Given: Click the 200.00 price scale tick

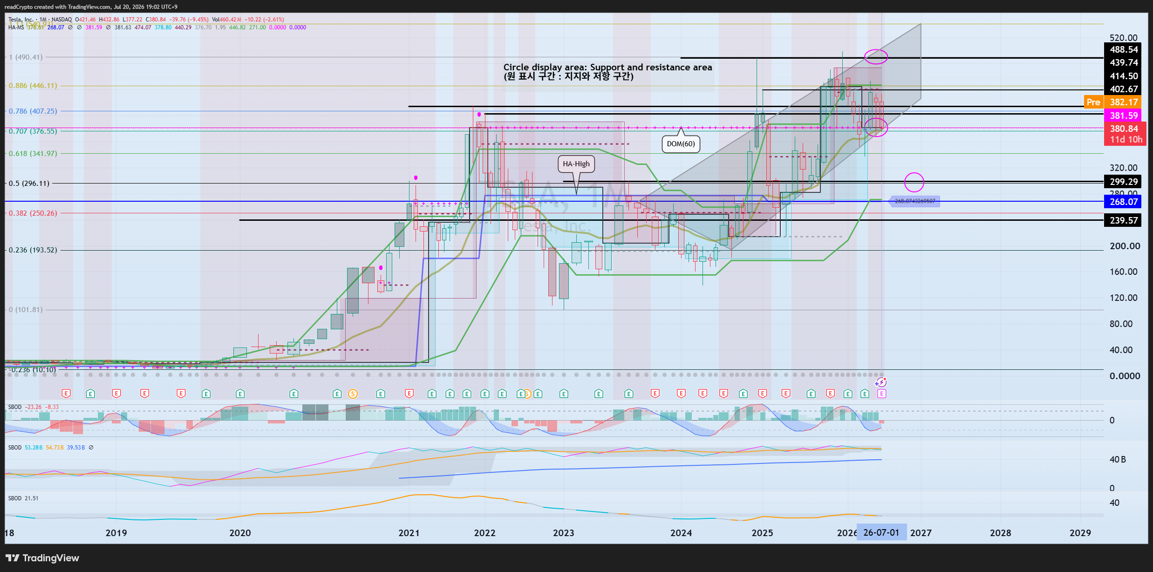Looking at the screenshot, I should tap(1125, 246).
